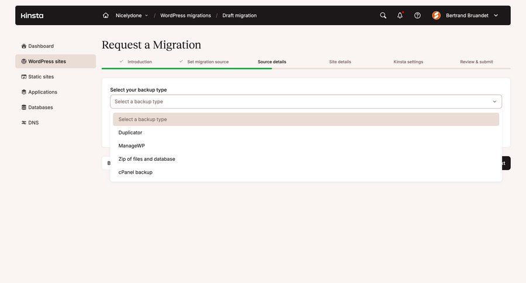Viewport: 526px width, 283px height.
Task: Click the Kinsta logo
Action: [x=32, y=16]
